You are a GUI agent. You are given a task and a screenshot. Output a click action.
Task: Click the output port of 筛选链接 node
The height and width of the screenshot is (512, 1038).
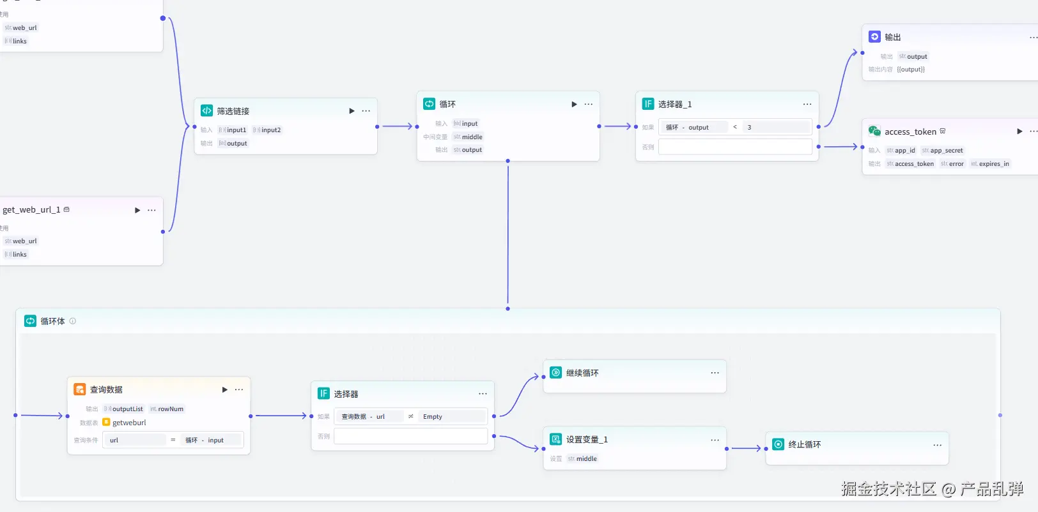coord(377,126)
